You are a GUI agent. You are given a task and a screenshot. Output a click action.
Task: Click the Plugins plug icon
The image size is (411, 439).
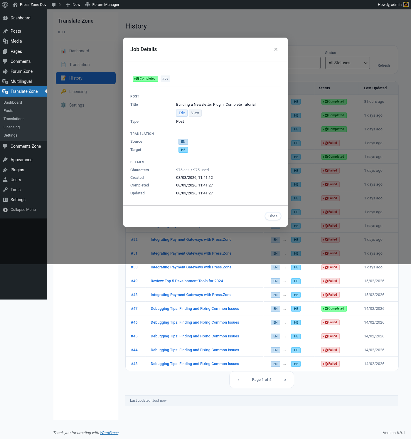point(5,170)
